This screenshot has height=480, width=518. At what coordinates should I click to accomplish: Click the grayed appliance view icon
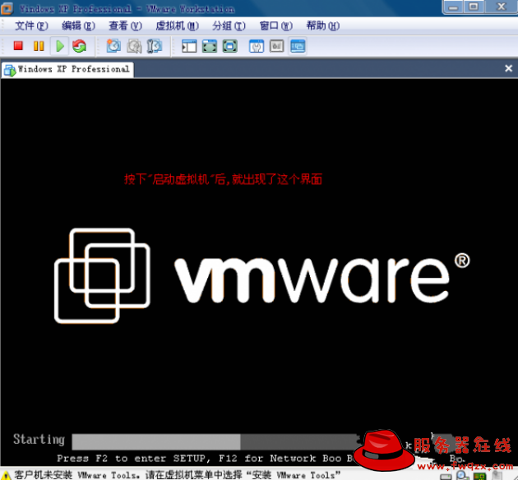[277, 46]
